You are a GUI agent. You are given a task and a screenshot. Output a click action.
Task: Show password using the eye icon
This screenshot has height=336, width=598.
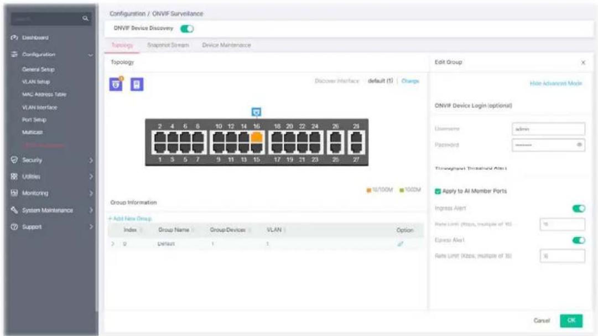pyautogui.click(x=579, y=144)
